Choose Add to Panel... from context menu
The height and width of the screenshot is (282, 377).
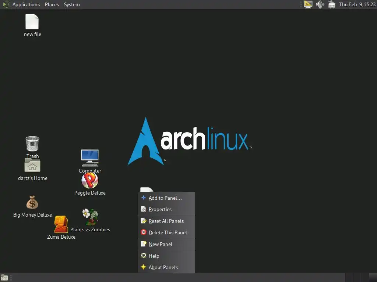pyautogui.click(x=167, y=198)
